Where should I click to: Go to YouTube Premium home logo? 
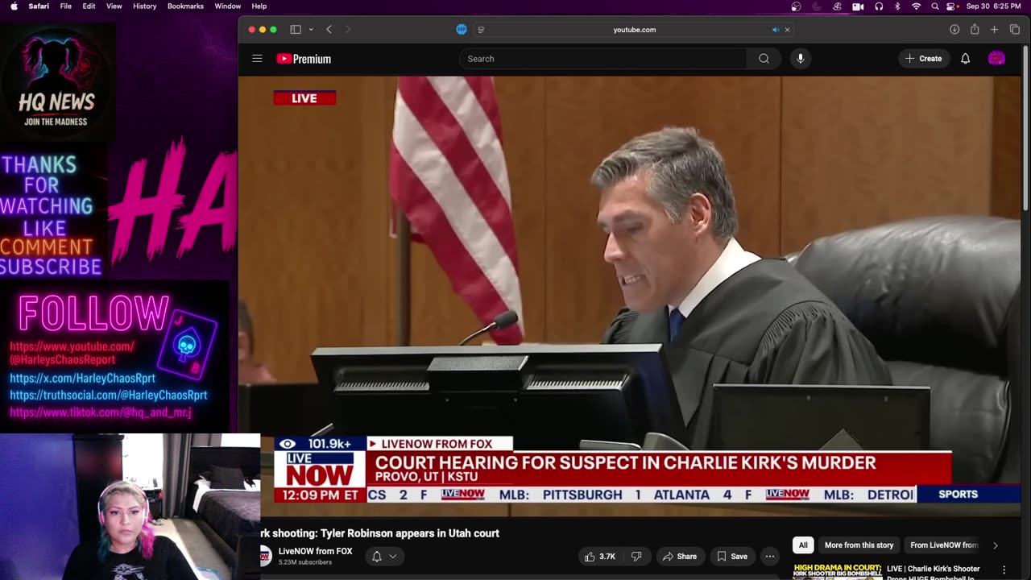click(x=304, y=59)
